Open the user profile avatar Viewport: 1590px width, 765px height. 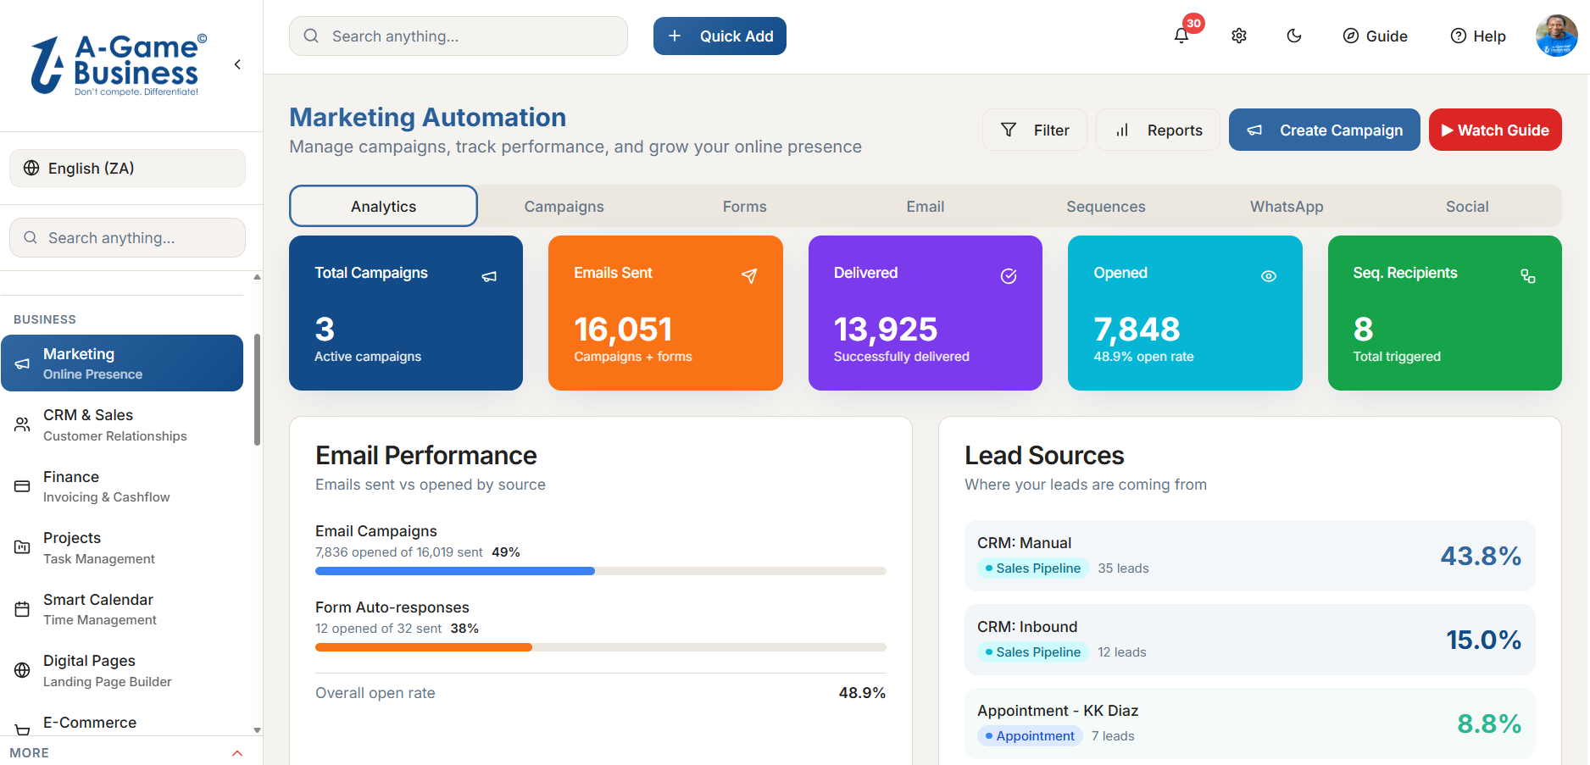coord(1557,36)
